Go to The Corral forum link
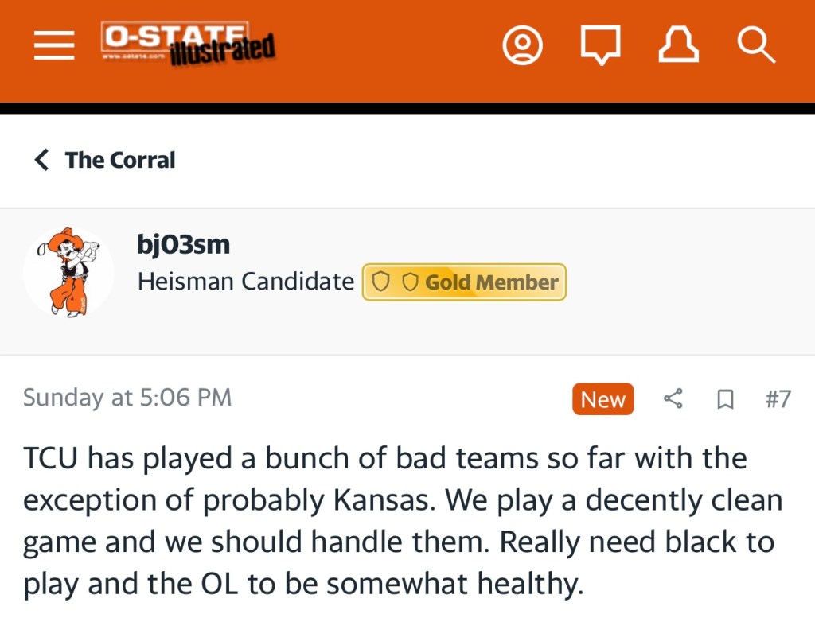 pyautogui.click(x=120, y=160)
